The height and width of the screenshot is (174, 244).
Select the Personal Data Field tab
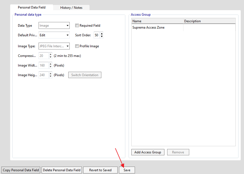pyautogui.click(x=32, y=7)
